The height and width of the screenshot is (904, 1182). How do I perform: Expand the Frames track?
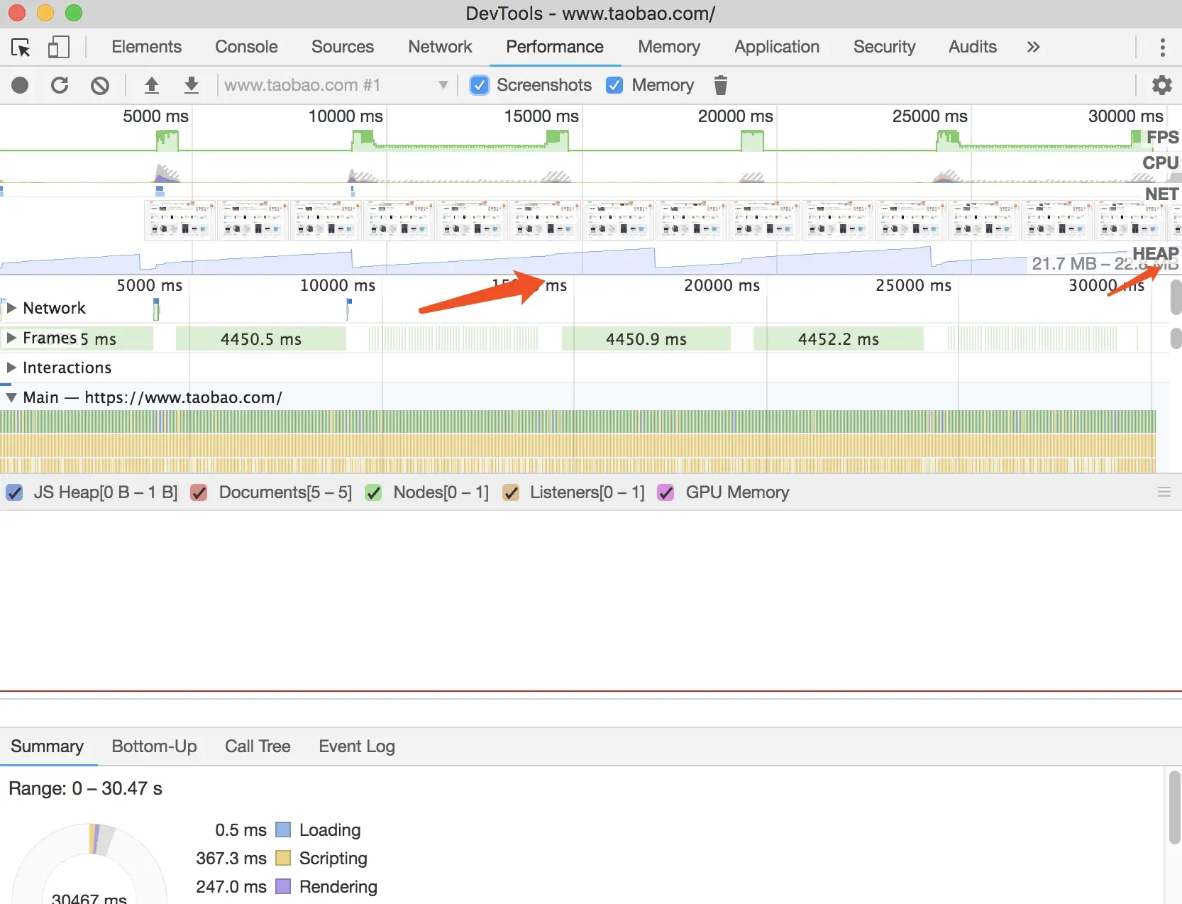click(11, 338)
